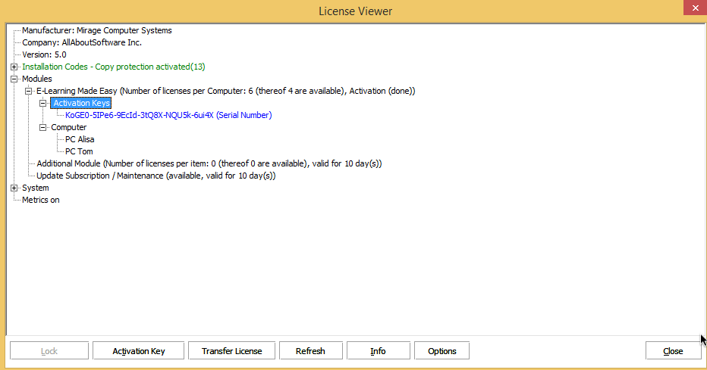Viewport: 707px width, 370px height.
Task: Select Installation Codes copy protection entry
Action: pyautogui.click(x=114, y=67)
